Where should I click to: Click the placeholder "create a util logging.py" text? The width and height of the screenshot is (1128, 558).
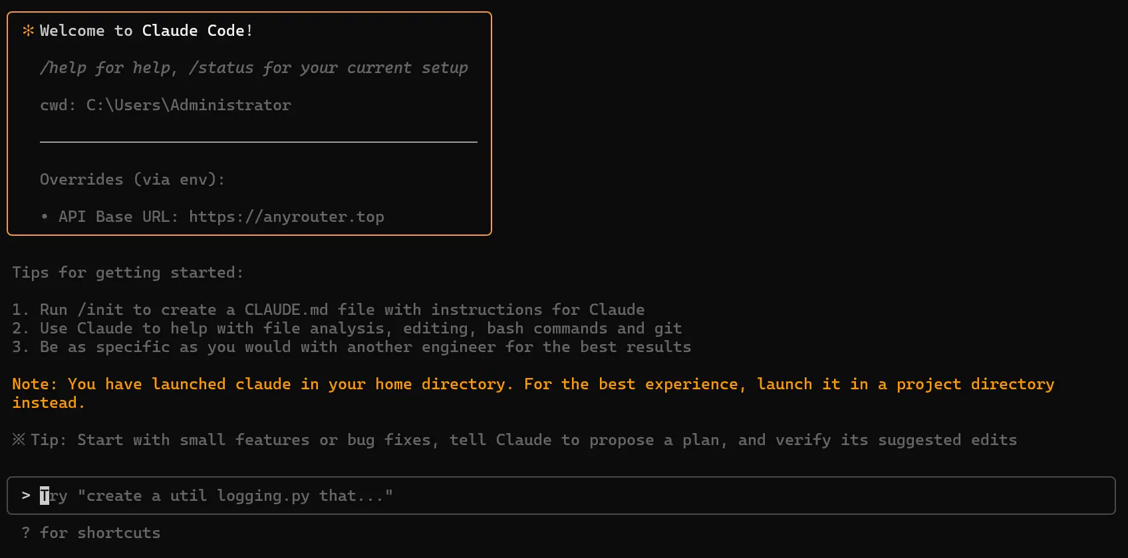[x=198, y=496]
